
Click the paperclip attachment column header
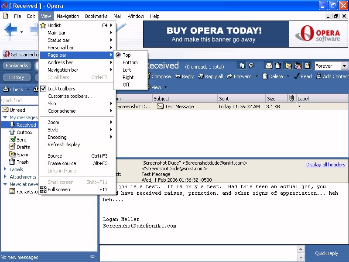[291, 99]
